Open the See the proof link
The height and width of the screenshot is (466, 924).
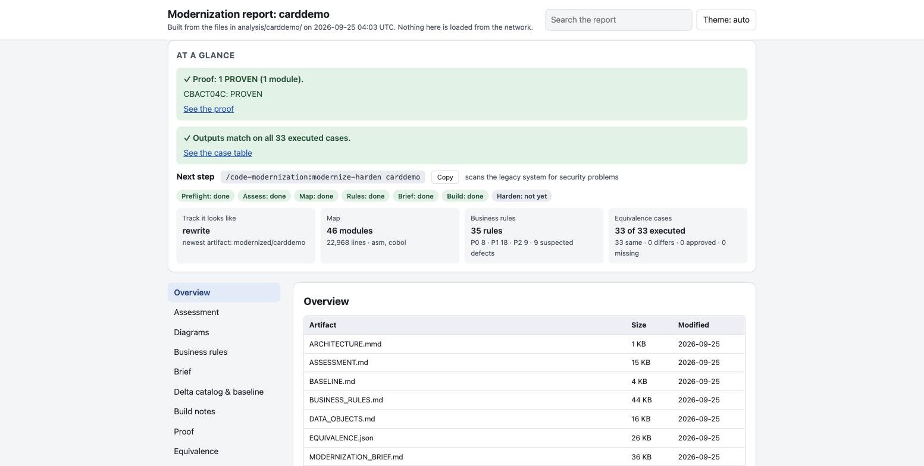[208, 109]
